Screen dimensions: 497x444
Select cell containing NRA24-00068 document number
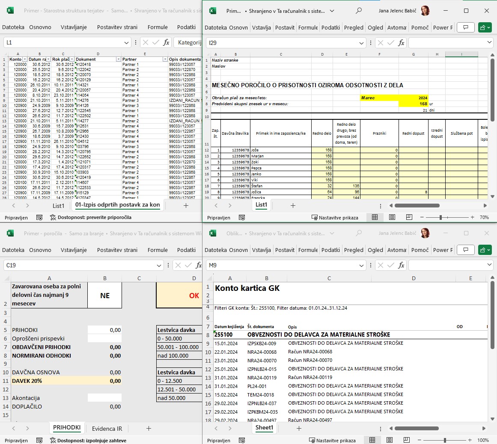pos(266,352)
